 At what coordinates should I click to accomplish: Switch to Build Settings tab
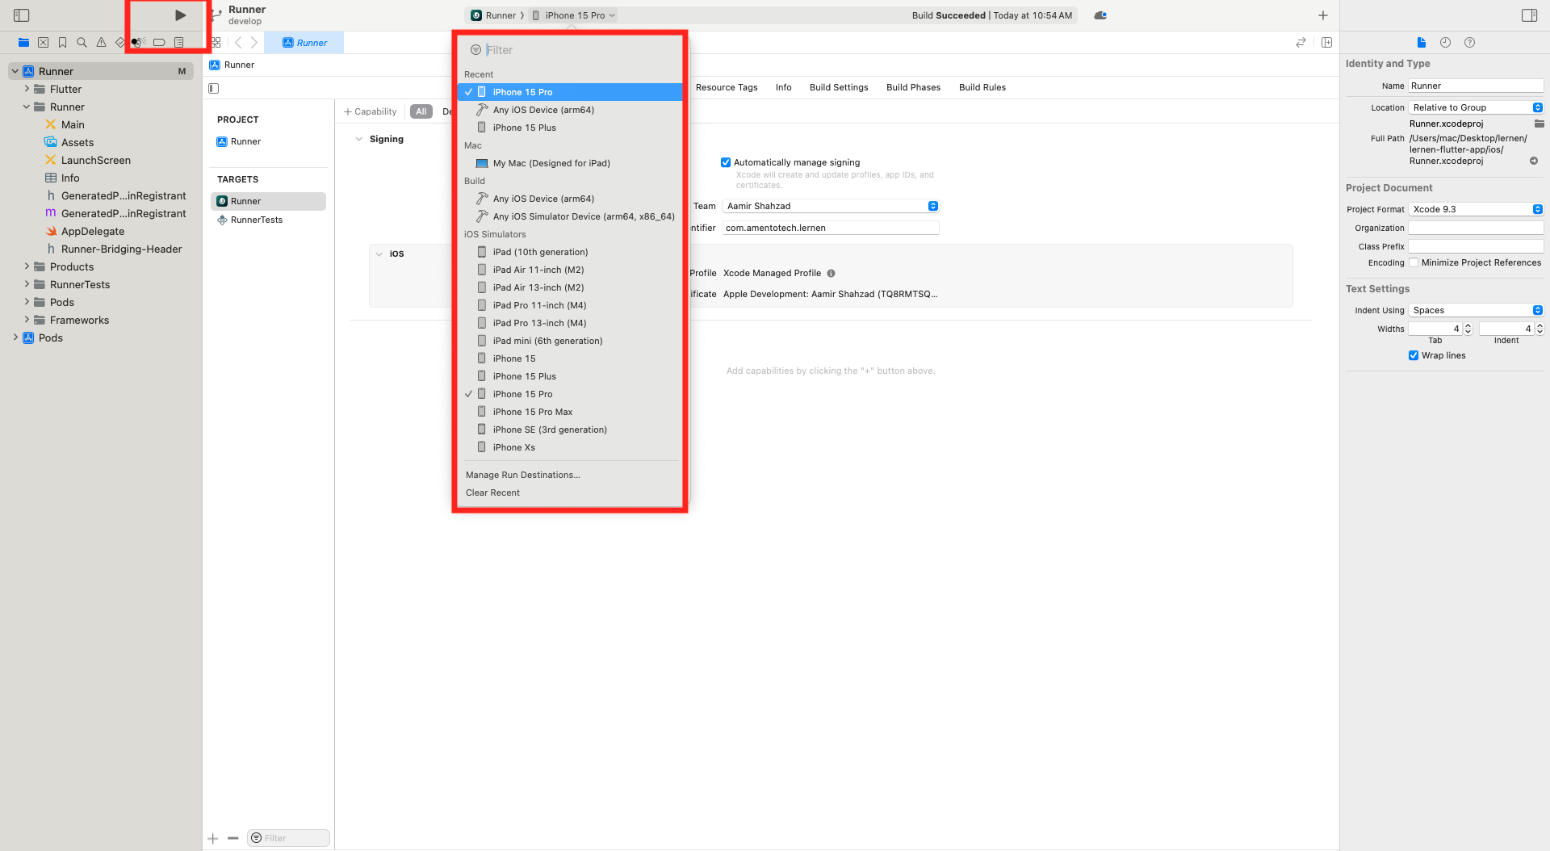coord(839,87)
